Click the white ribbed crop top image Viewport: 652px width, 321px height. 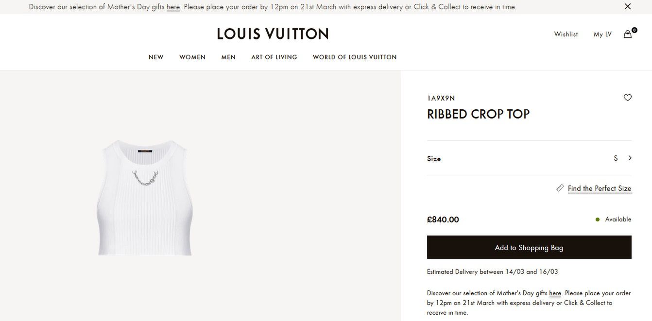click(145, 198)
